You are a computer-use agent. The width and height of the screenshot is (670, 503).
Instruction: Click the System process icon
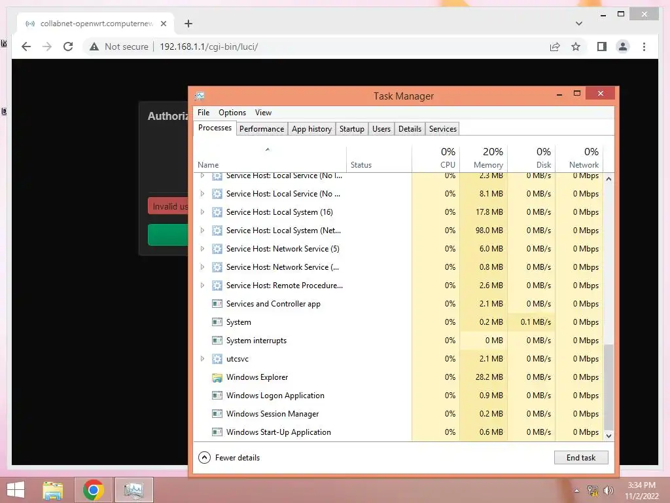217,322
